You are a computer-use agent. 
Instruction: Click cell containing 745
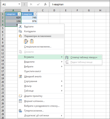29,18
